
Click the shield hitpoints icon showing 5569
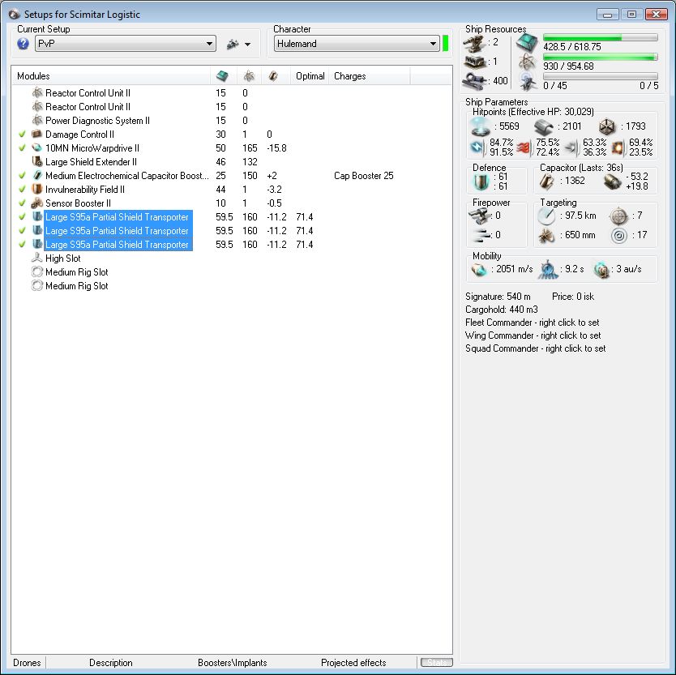[x=481, y=126]
